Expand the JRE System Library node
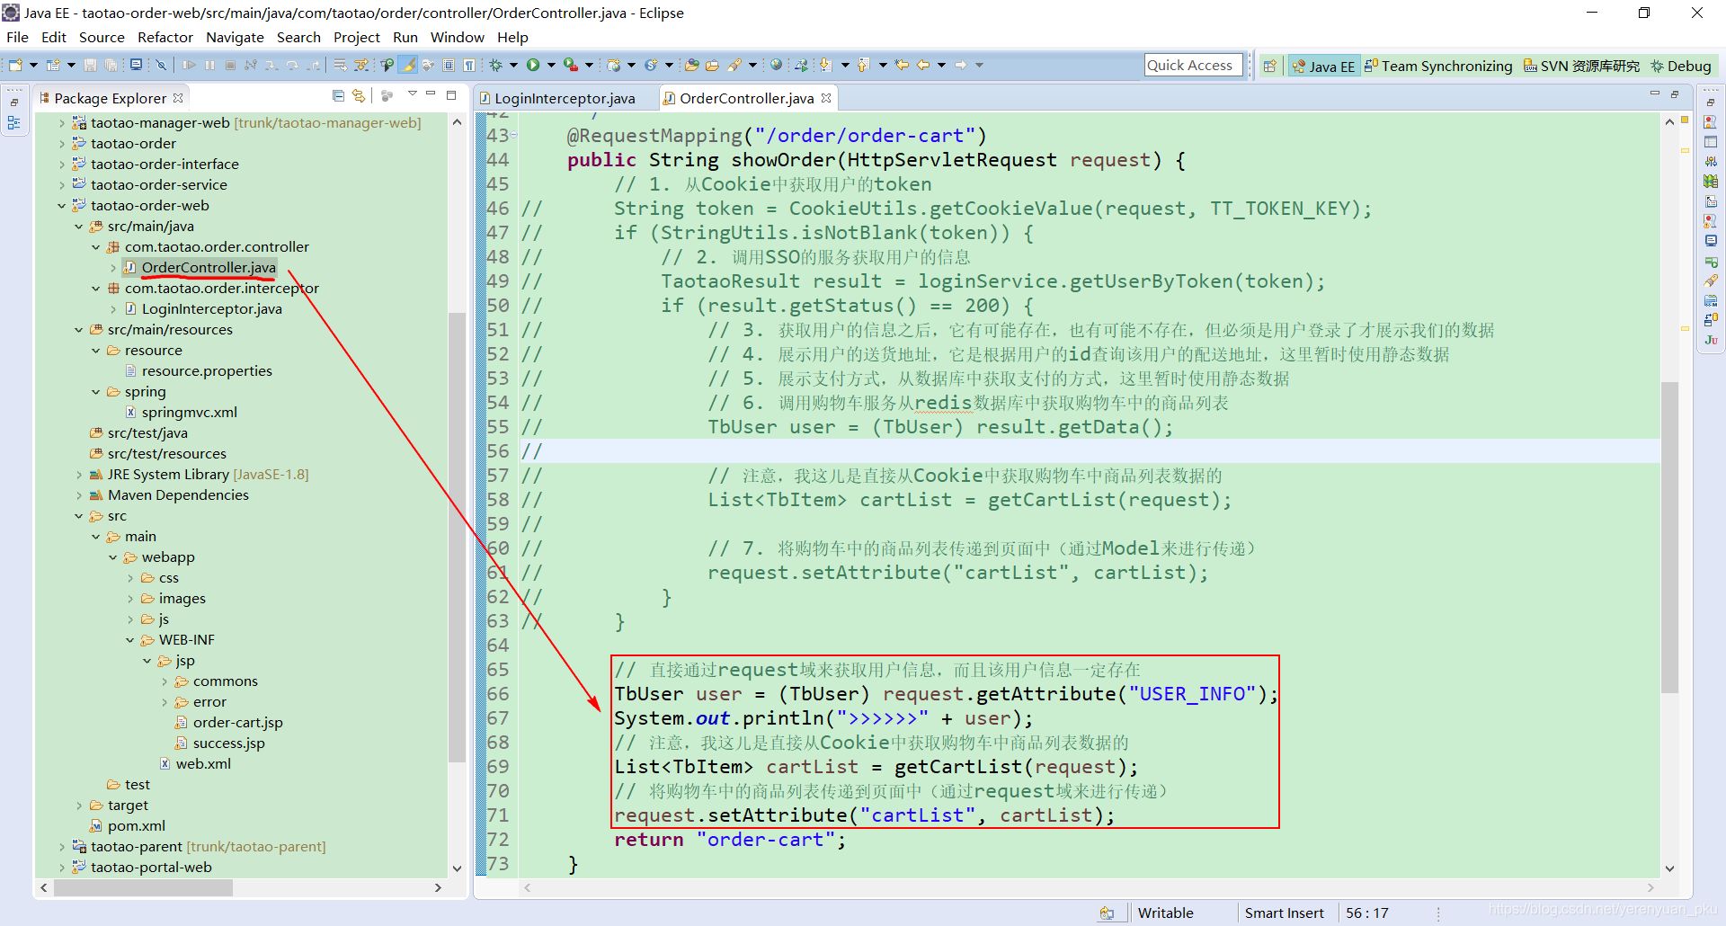The image size is (1726, 926). point(78,475)
